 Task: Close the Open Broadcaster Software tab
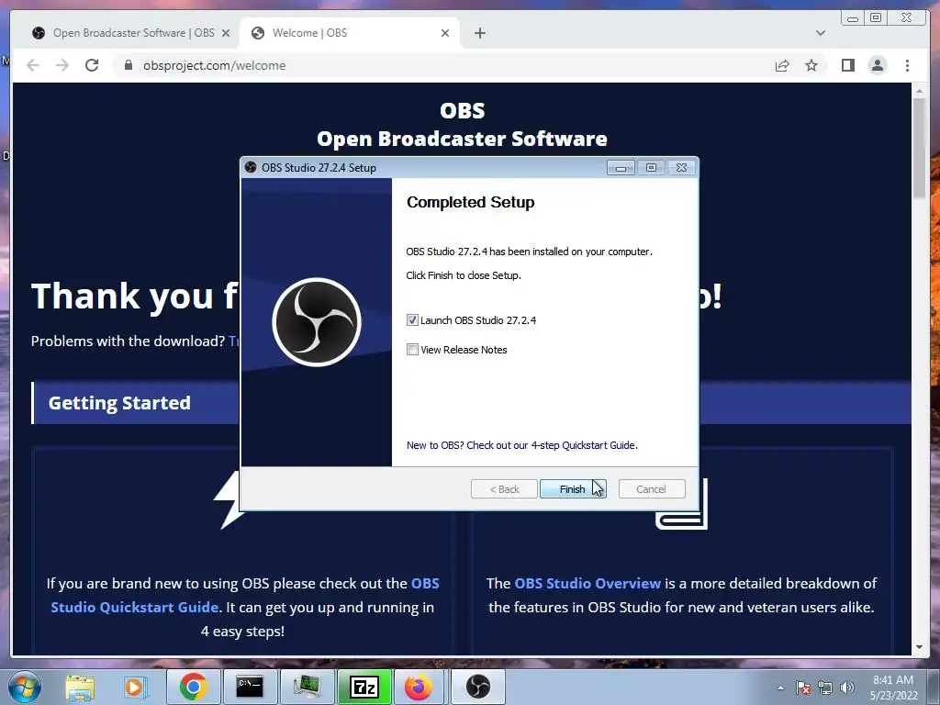(226, 34)
